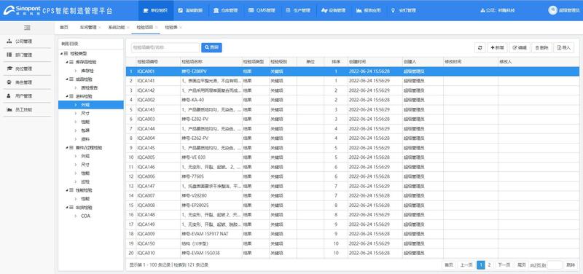Open the 单位组织 top menu
The height and width of the screenshot is (274, 583).
(x=156, y=10)
